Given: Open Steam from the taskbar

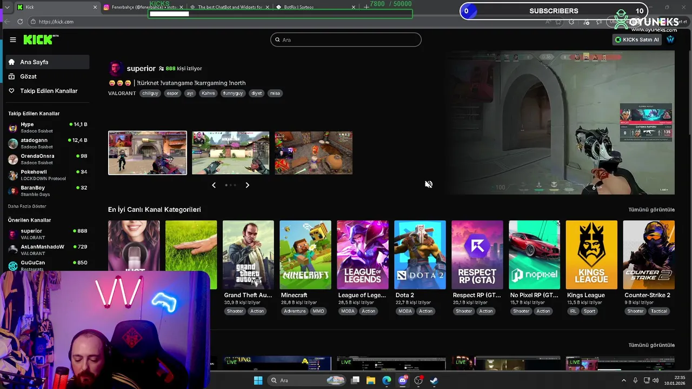Looking at the screenshot, I should pyautogui.click(x=434, y=380).
